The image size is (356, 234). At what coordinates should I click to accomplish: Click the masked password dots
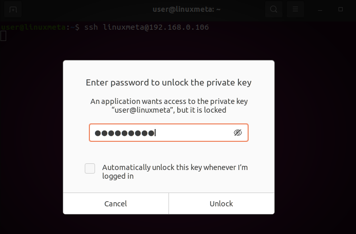(x=124, y=133)
